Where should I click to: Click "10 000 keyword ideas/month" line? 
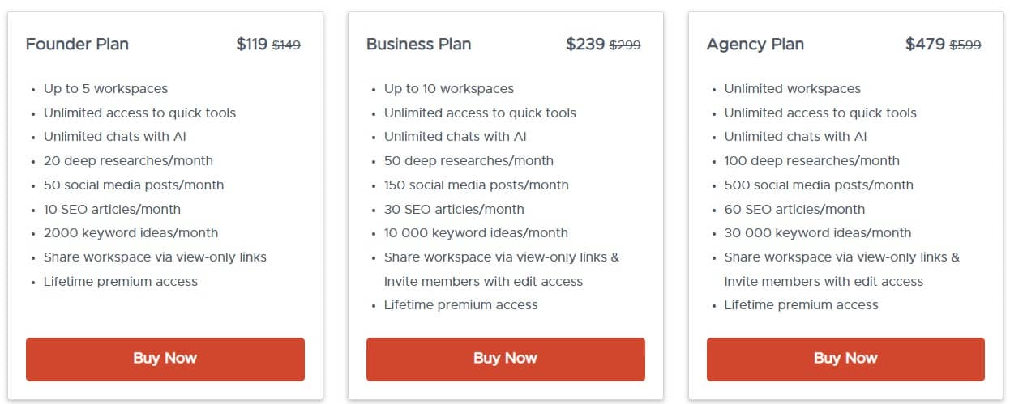pos(476,233)
